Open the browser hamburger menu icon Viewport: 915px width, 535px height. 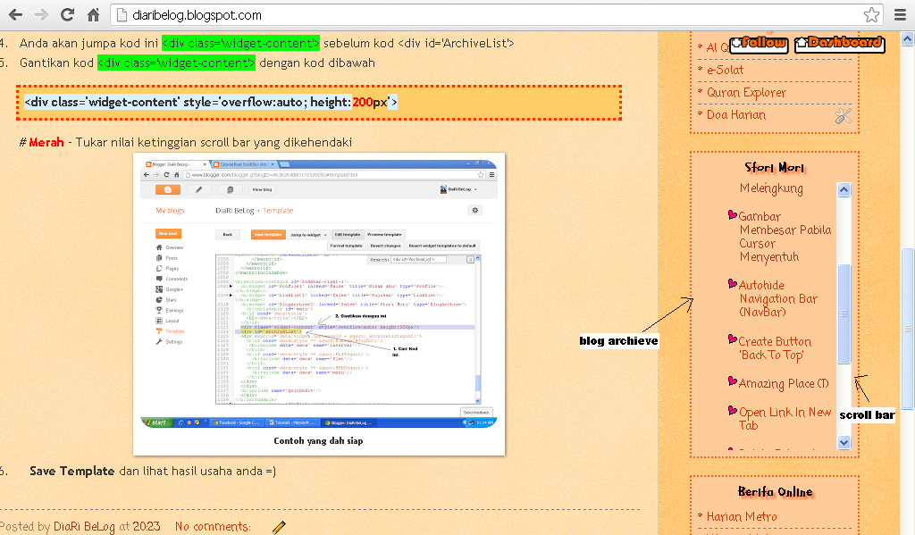(901, 14)
